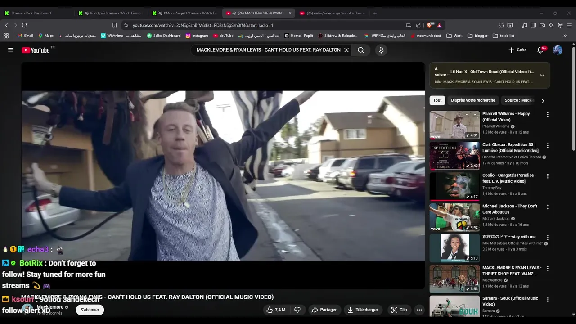Image resolution: width=576 pixels, height=324 pixels.
Task: Reload the current page
Action: tap(24, 25)
